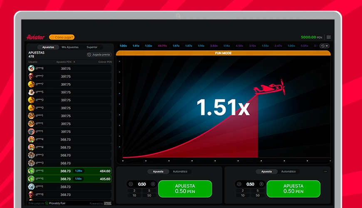Image resolution: width=362 pixels, height=208 pixels.
Task: Select Apuesta mode in right bet panel
Action: (x=266, y=171)
